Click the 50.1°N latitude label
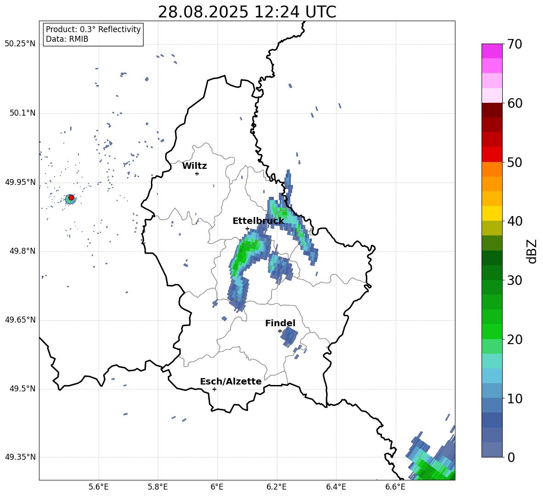The width and height of the screenshot is (543, 496). [22, 113]
